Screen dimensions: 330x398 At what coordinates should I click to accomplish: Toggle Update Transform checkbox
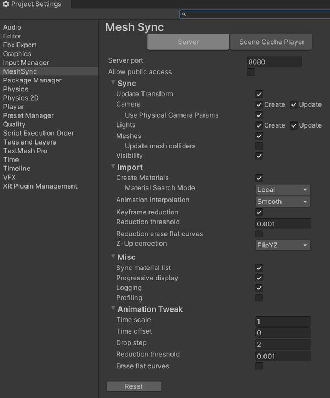(x=259, y=94)
